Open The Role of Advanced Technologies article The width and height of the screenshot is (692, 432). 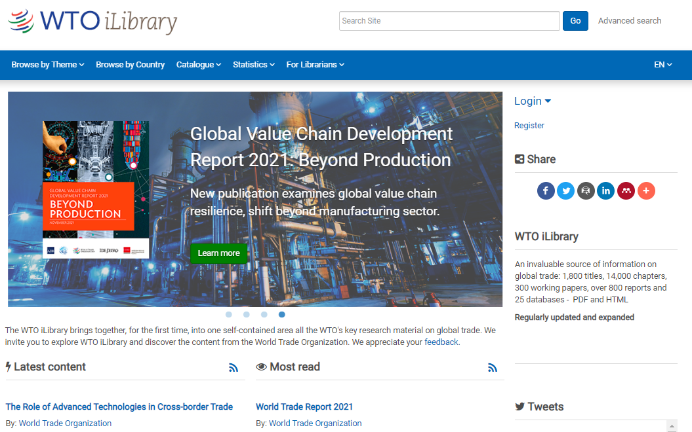[x=119, y=407]
